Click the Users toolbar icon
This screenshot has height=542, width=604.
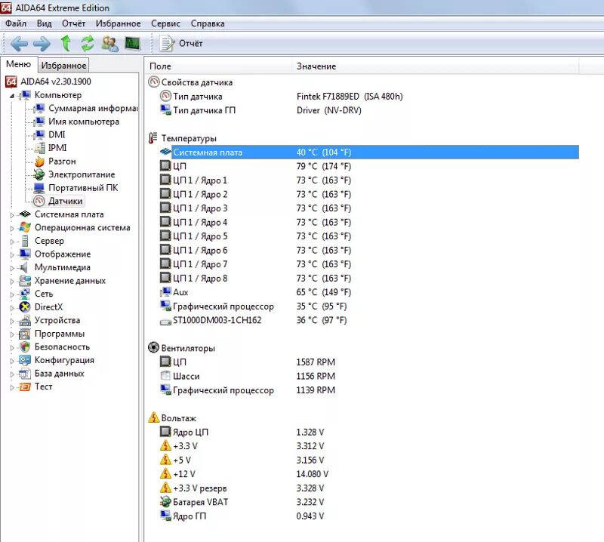109,43
